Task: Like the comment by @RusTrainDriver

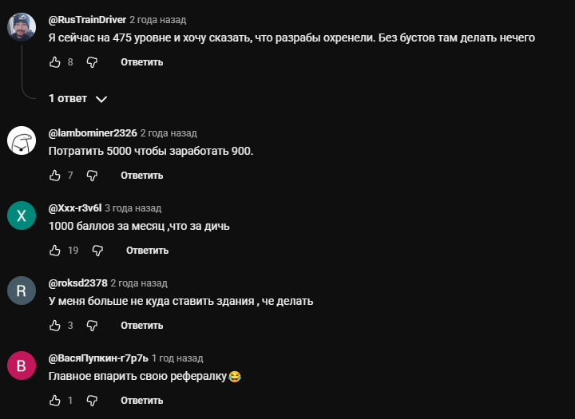Action: point(55,61)
